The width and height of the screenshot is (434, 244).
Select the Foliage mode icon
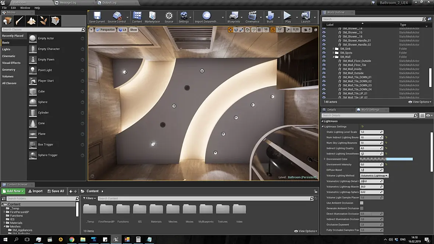tap(43, 21)
